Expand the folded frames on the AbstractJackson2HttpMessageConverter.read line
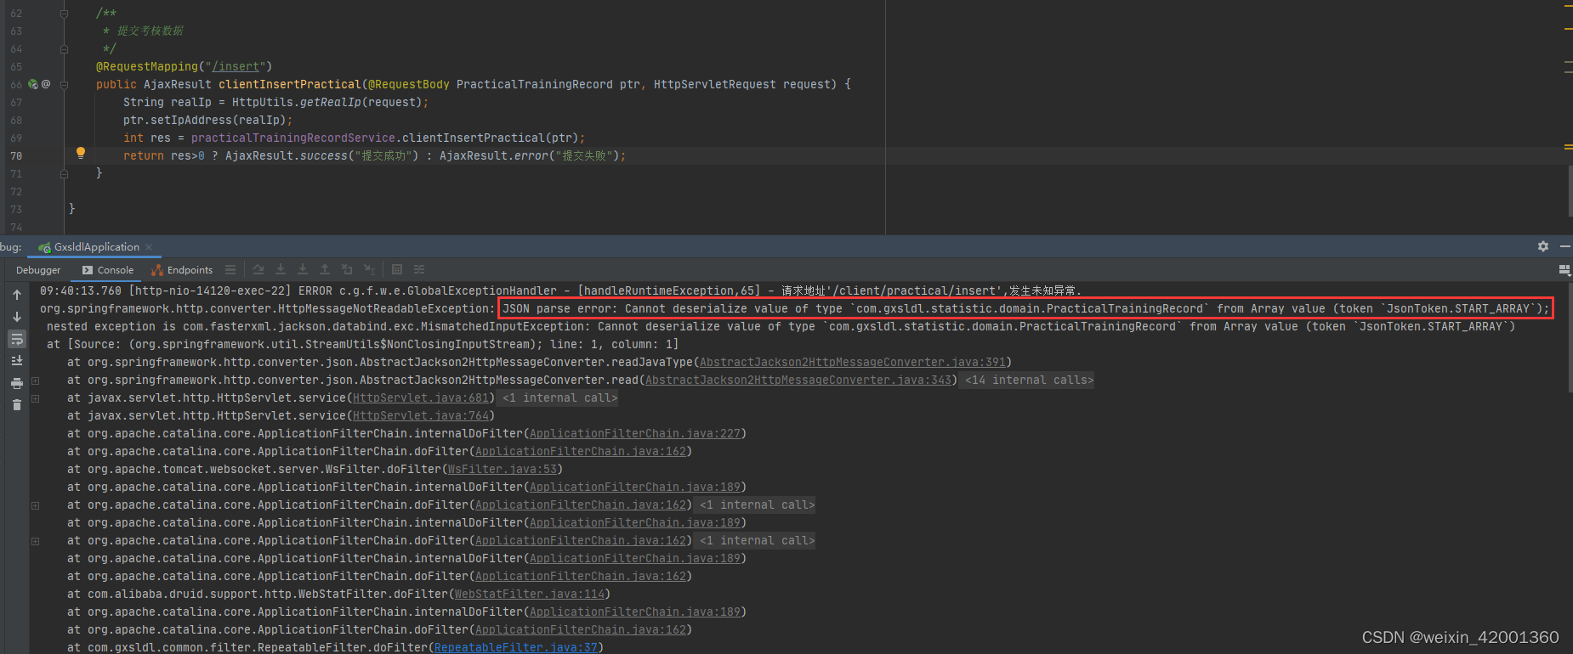This screenshot has width=1573, height=654. click(36, 381)
